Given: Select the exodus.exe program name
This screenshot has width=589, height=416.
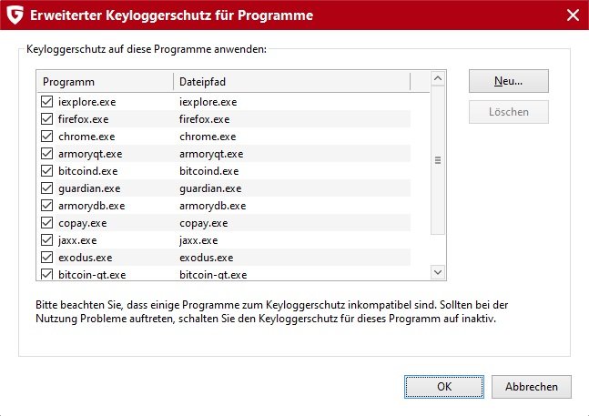Looking at the screenshot, I should click(x=86, y=258).
